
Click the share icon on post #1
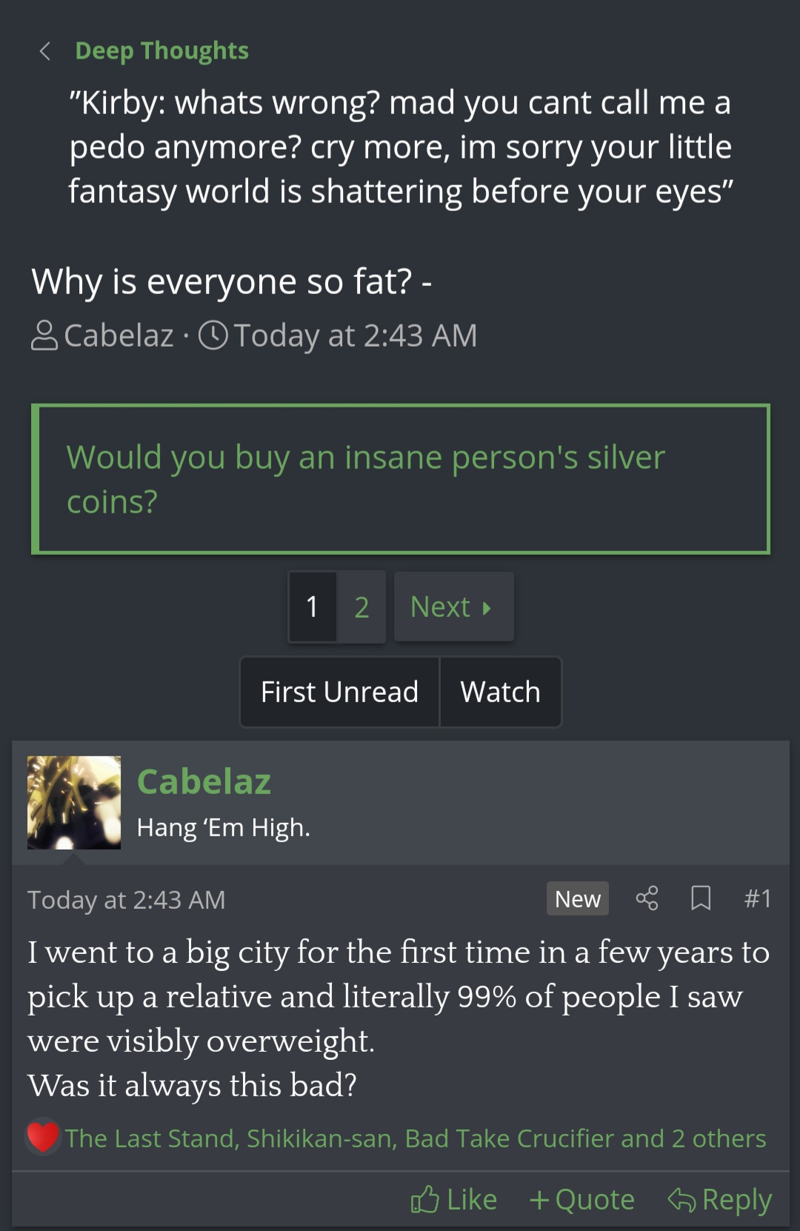point(647,898)
